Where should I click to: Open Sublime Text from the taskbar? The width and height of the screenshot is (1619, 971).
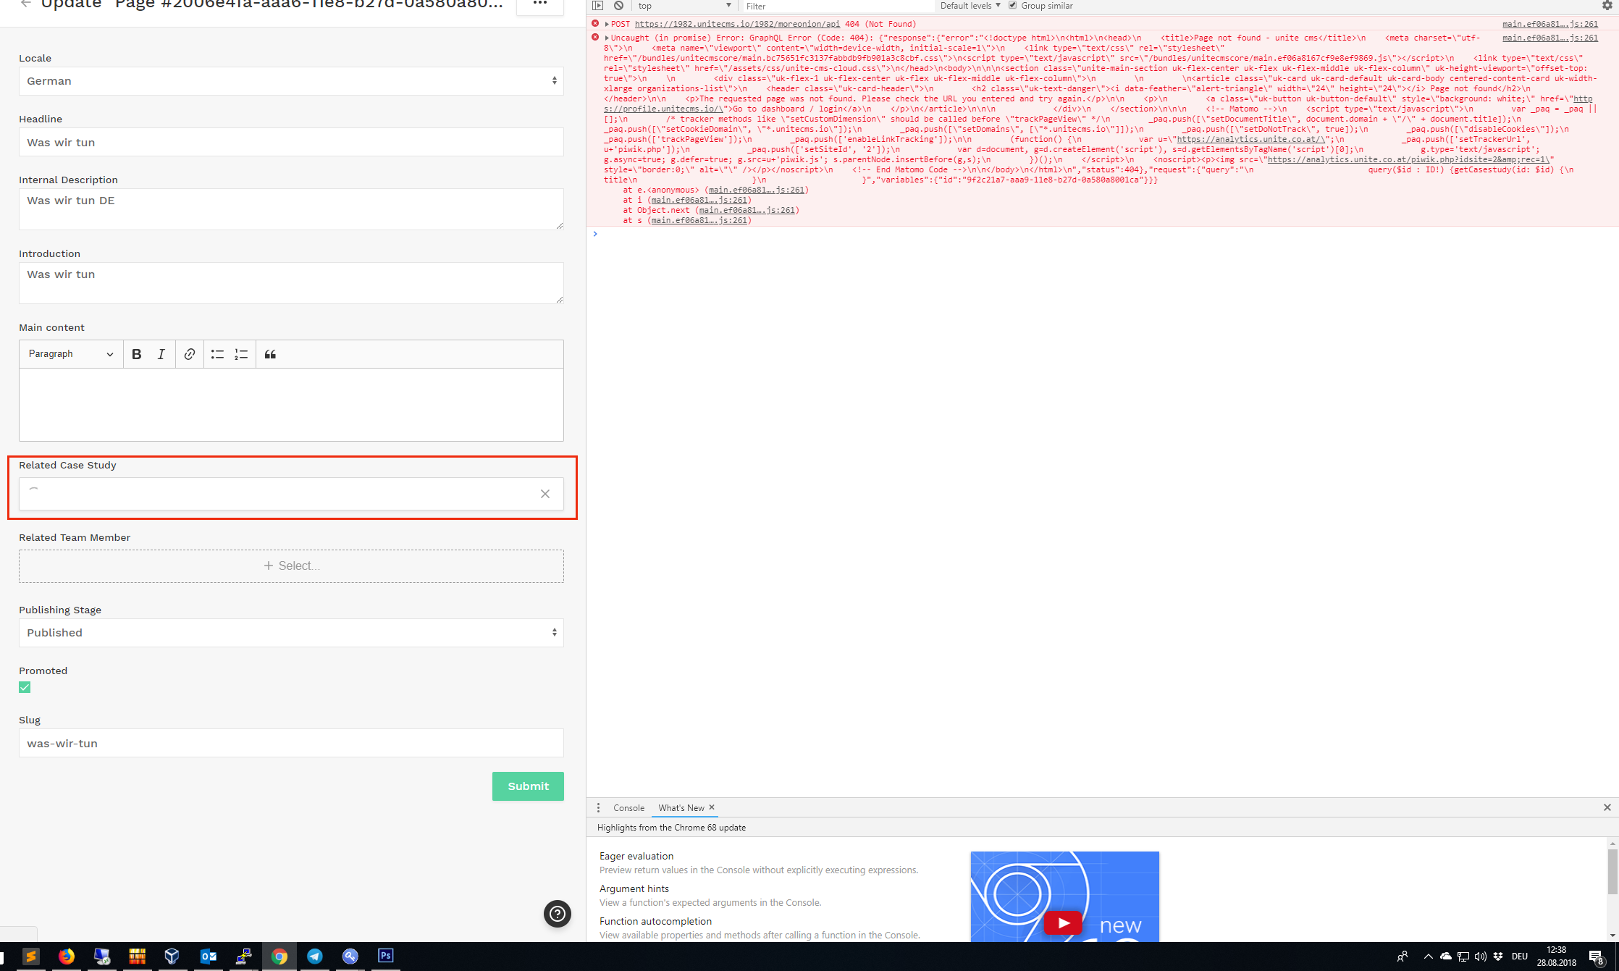coord(30,957)
